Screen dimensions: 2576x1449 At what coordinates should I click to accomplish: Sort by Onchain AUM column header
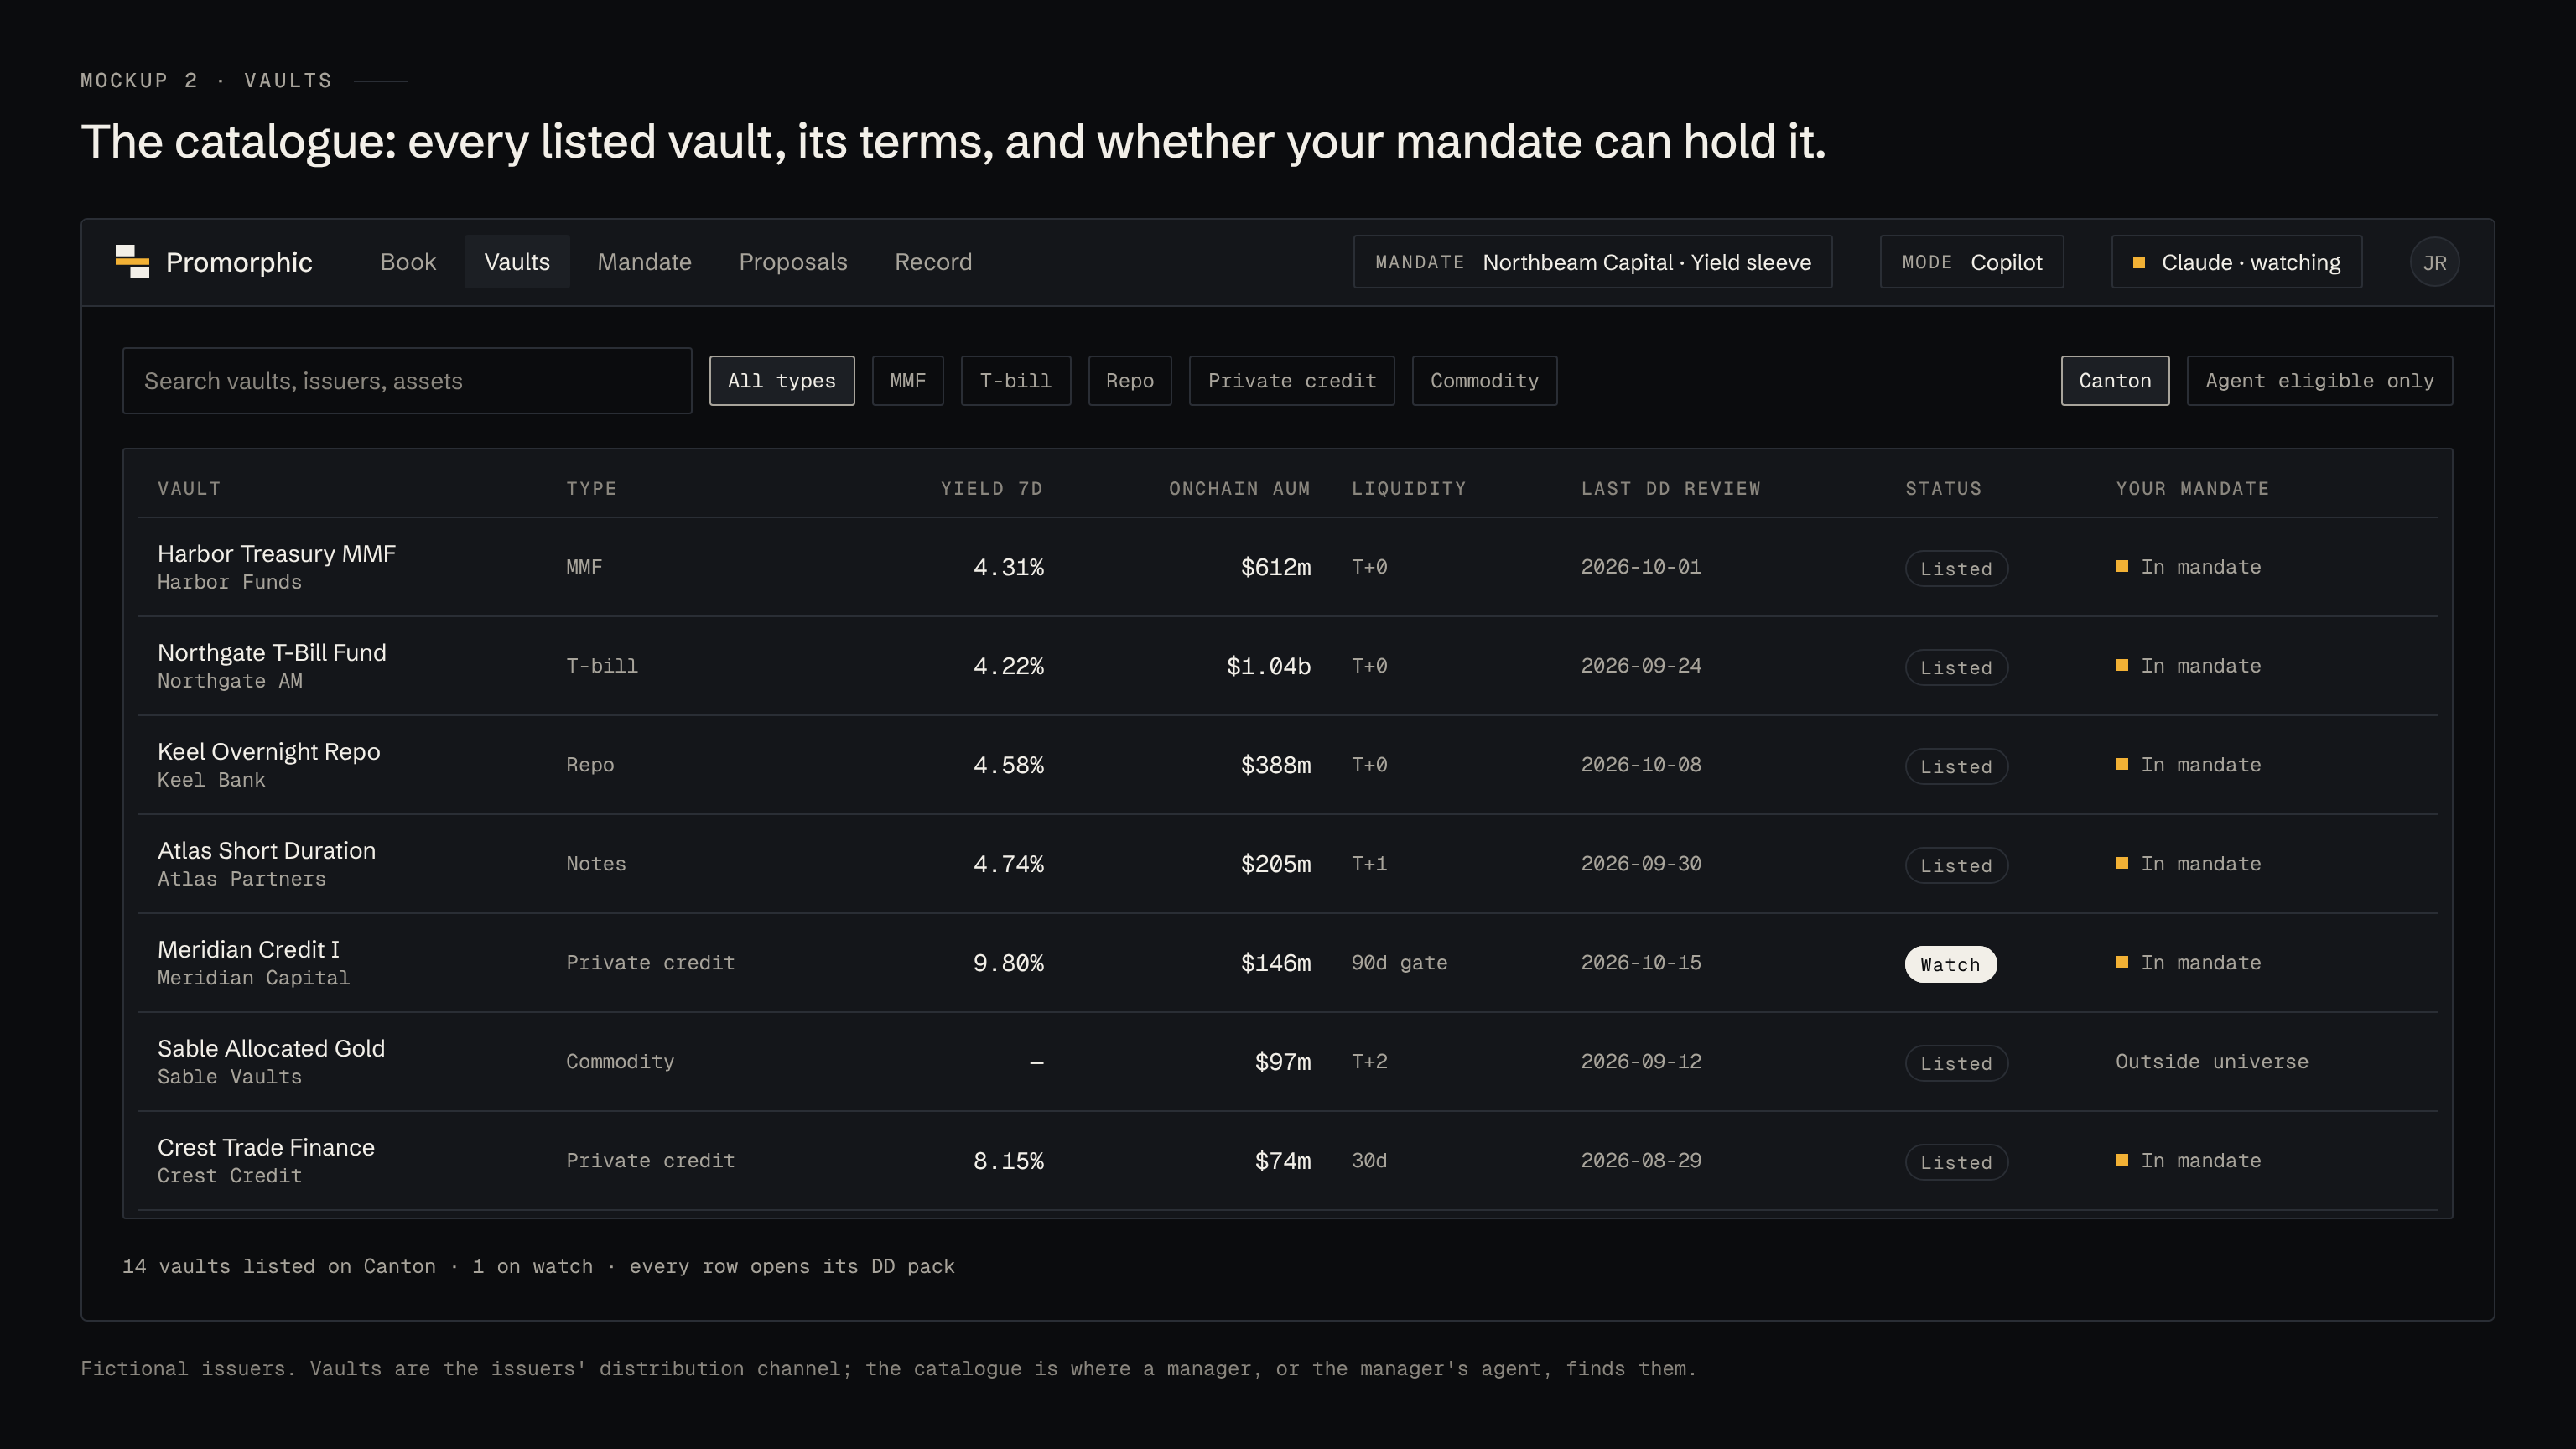tap(1239, 489)
